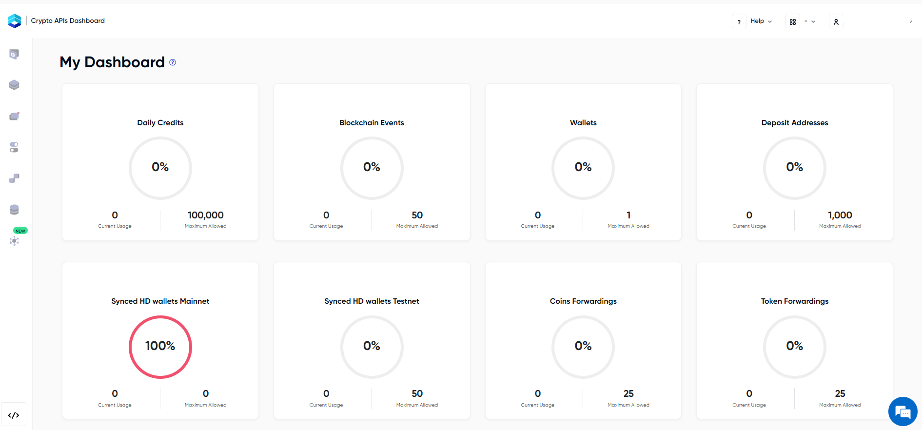922x430 pixels.
Task: Click the grid apps icon in header
Action: point(793,21)
